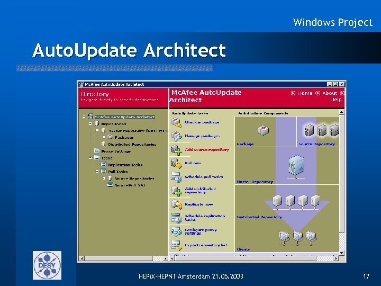Click the Replication Tasks tree icon
Image resolution: width=381 pixels, height=286 pixels.
(x=104, y=164)
